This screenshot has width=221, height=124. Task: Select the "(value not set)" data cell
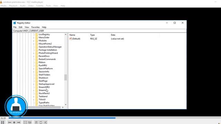click(117, 39)
